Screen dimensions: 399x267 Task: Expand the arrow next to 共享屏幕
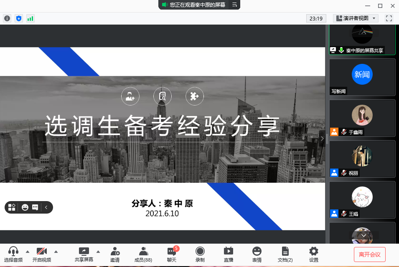tap(98, 252)
